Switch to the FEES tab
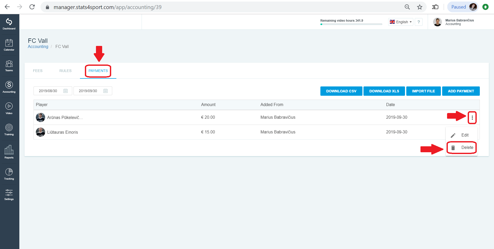The height and width of the screenshot is (249, 494). tap(38, 71)
